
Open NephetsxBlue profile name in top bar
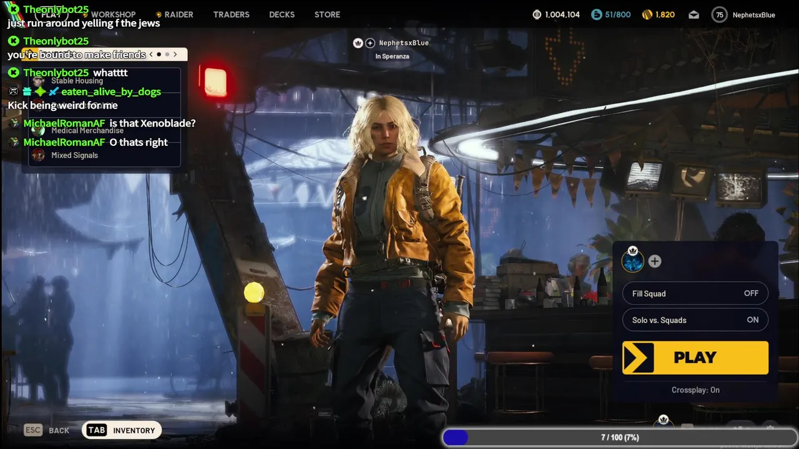click(x=753, y=15)
